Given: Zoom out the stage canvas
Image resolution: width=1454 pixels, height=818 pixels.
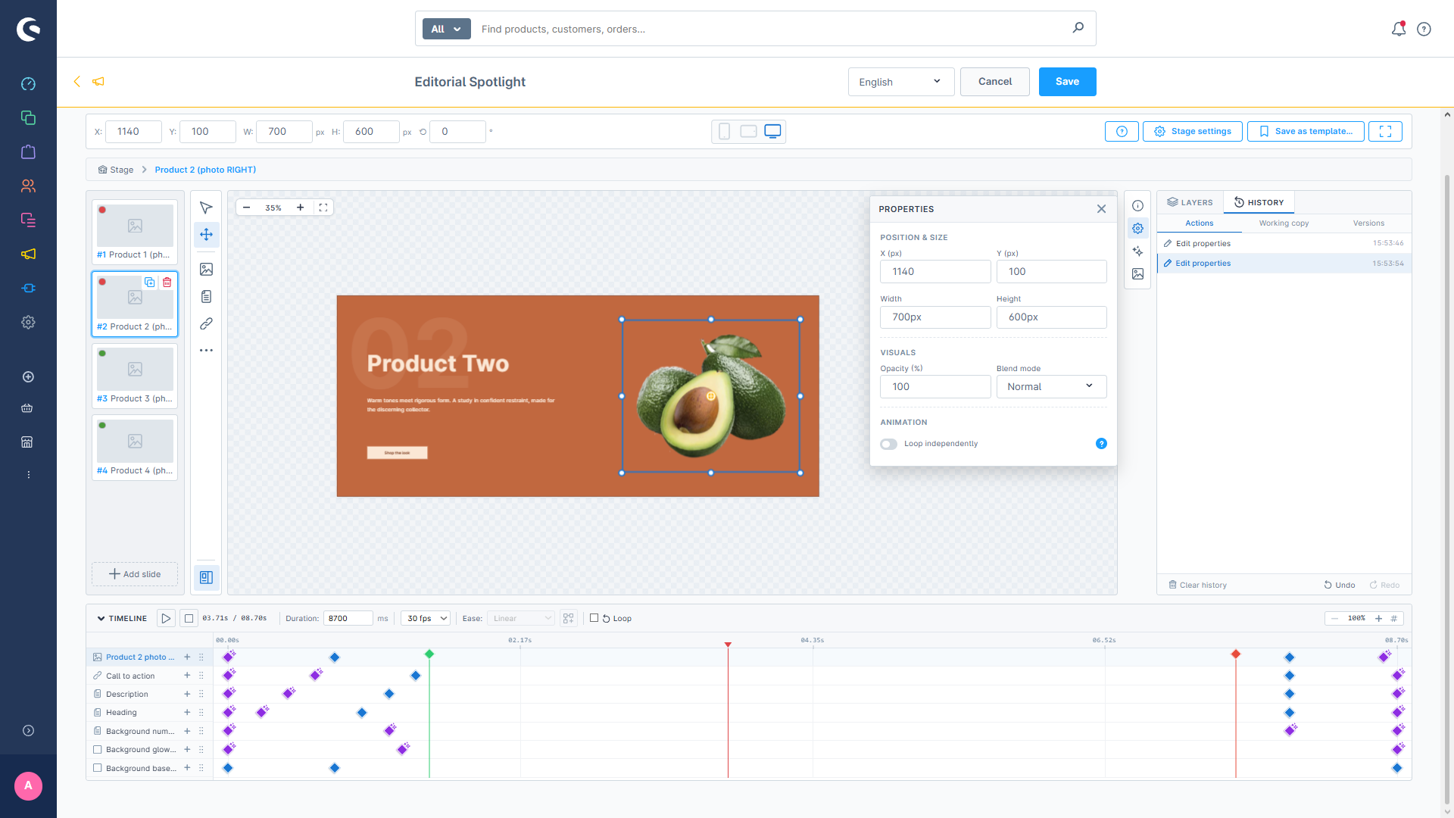Looking at the screenshot, I should (246, 208).
